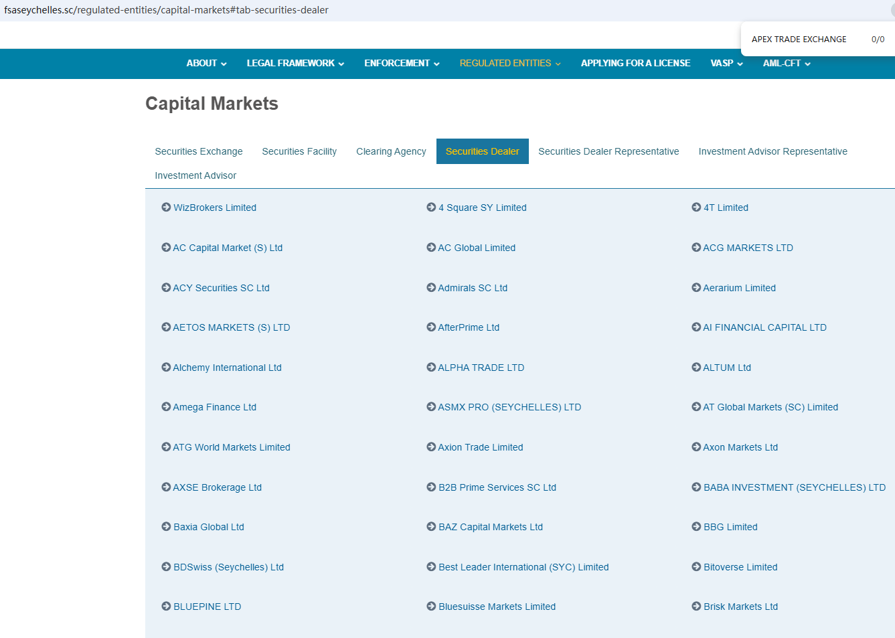This screenshot has height=638, width=895.
Task: Click arrow icon beside ALTUM Ltd
Action: (x=696, y=368)
